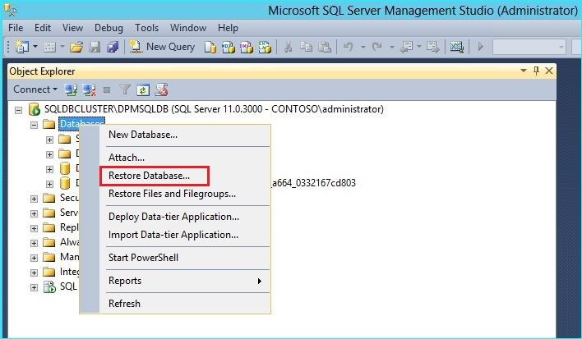Click the New Project toolbar icon
The width and height of the screenshot is (582, 339).
[21, 47]
